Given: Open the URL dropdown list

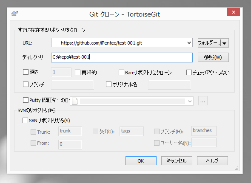Looking at the screenshot, I should pos(189,43).
